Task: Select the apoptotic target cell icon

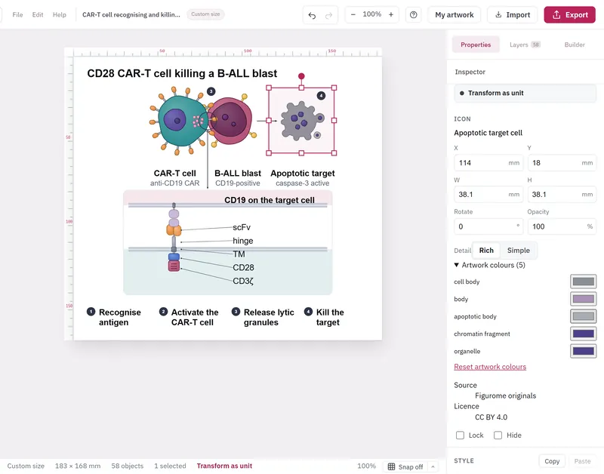Action: (x=301, y=121)
